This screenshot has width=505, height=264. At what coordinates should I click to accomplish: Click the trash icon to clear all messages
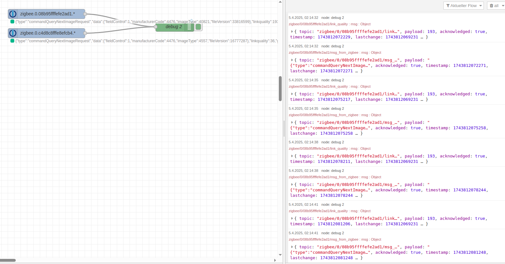pyautogui.click(x=492, y=6)
